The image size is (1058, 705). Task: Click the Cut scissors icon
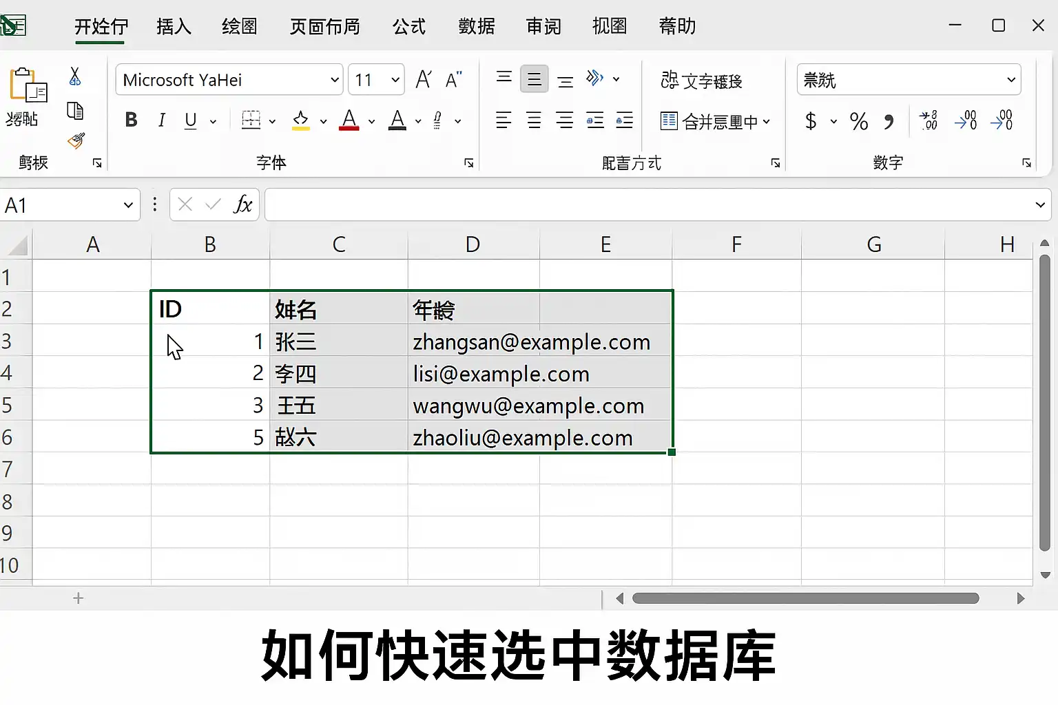[x=75, y=76]
